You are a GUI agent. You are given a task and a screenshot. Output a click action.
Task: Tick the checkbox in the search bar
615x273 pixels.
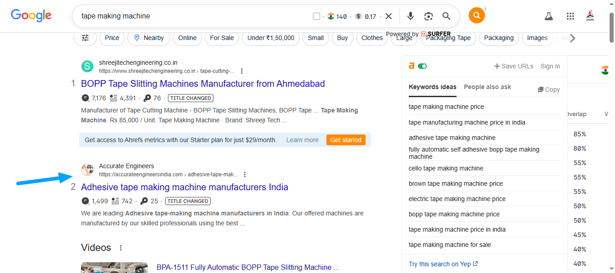(317, 17)
